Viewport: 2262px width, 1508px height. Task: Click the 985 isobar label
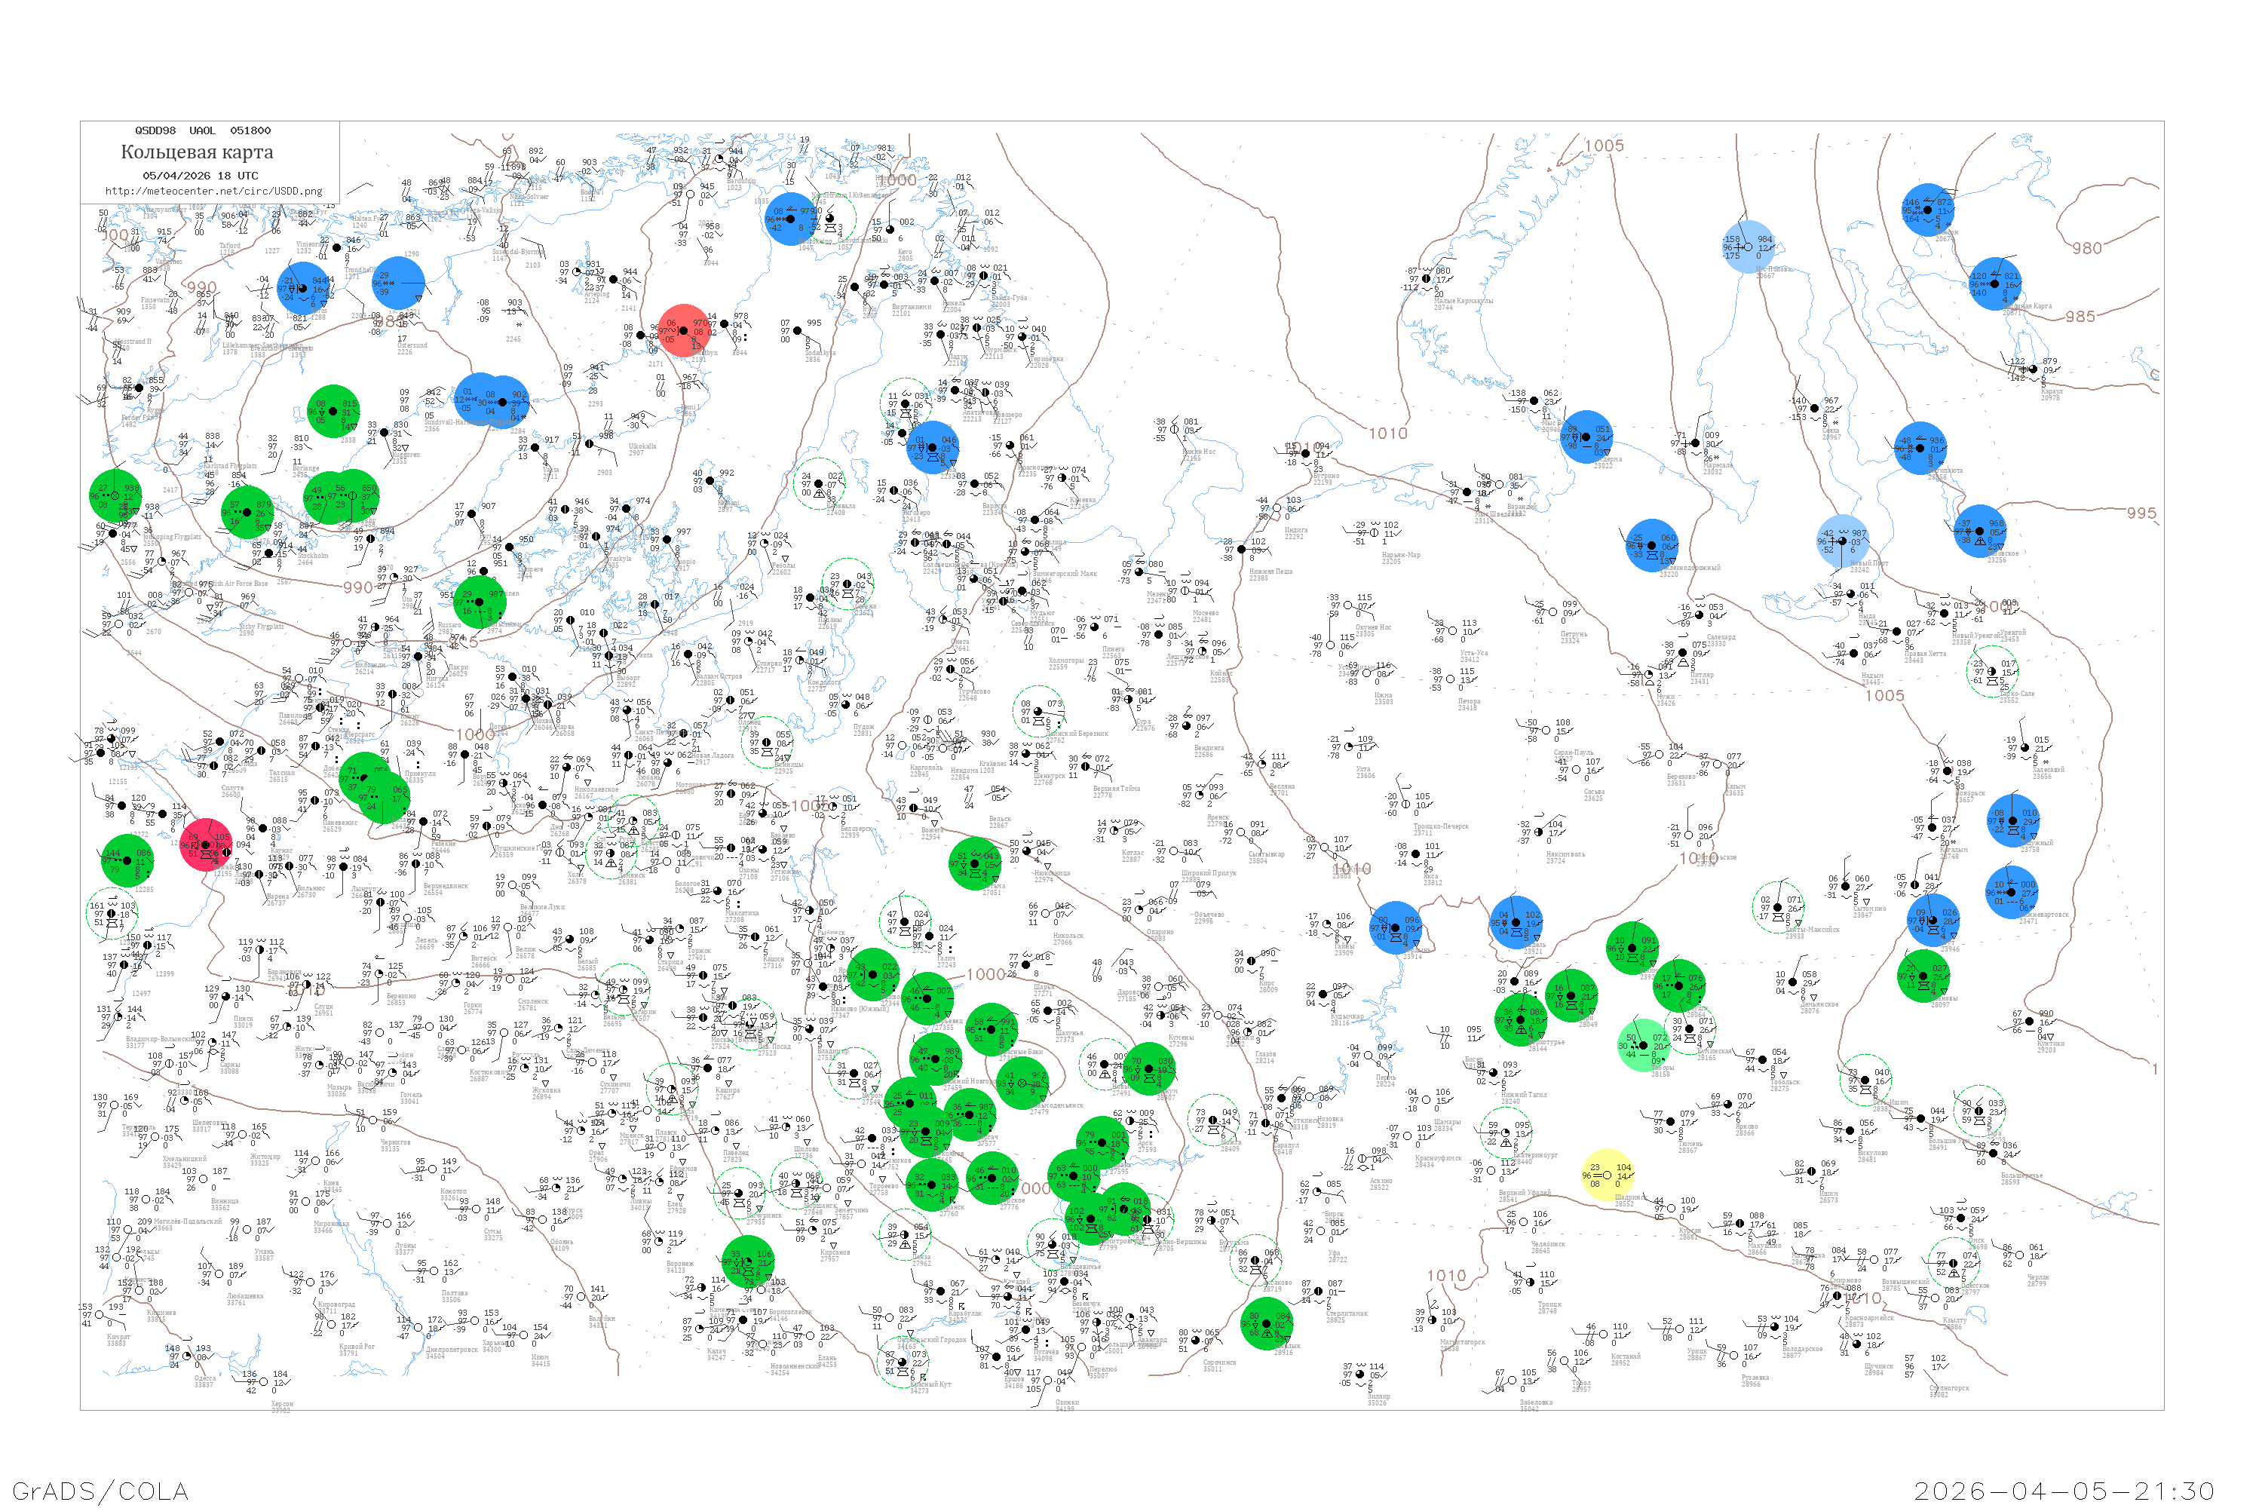(2080, 317)
